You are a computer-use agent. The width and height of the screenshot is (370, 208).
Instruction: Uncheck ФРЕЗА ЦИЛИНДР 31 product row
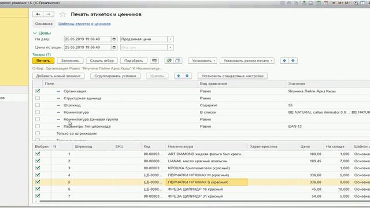(x=38, y=196)
